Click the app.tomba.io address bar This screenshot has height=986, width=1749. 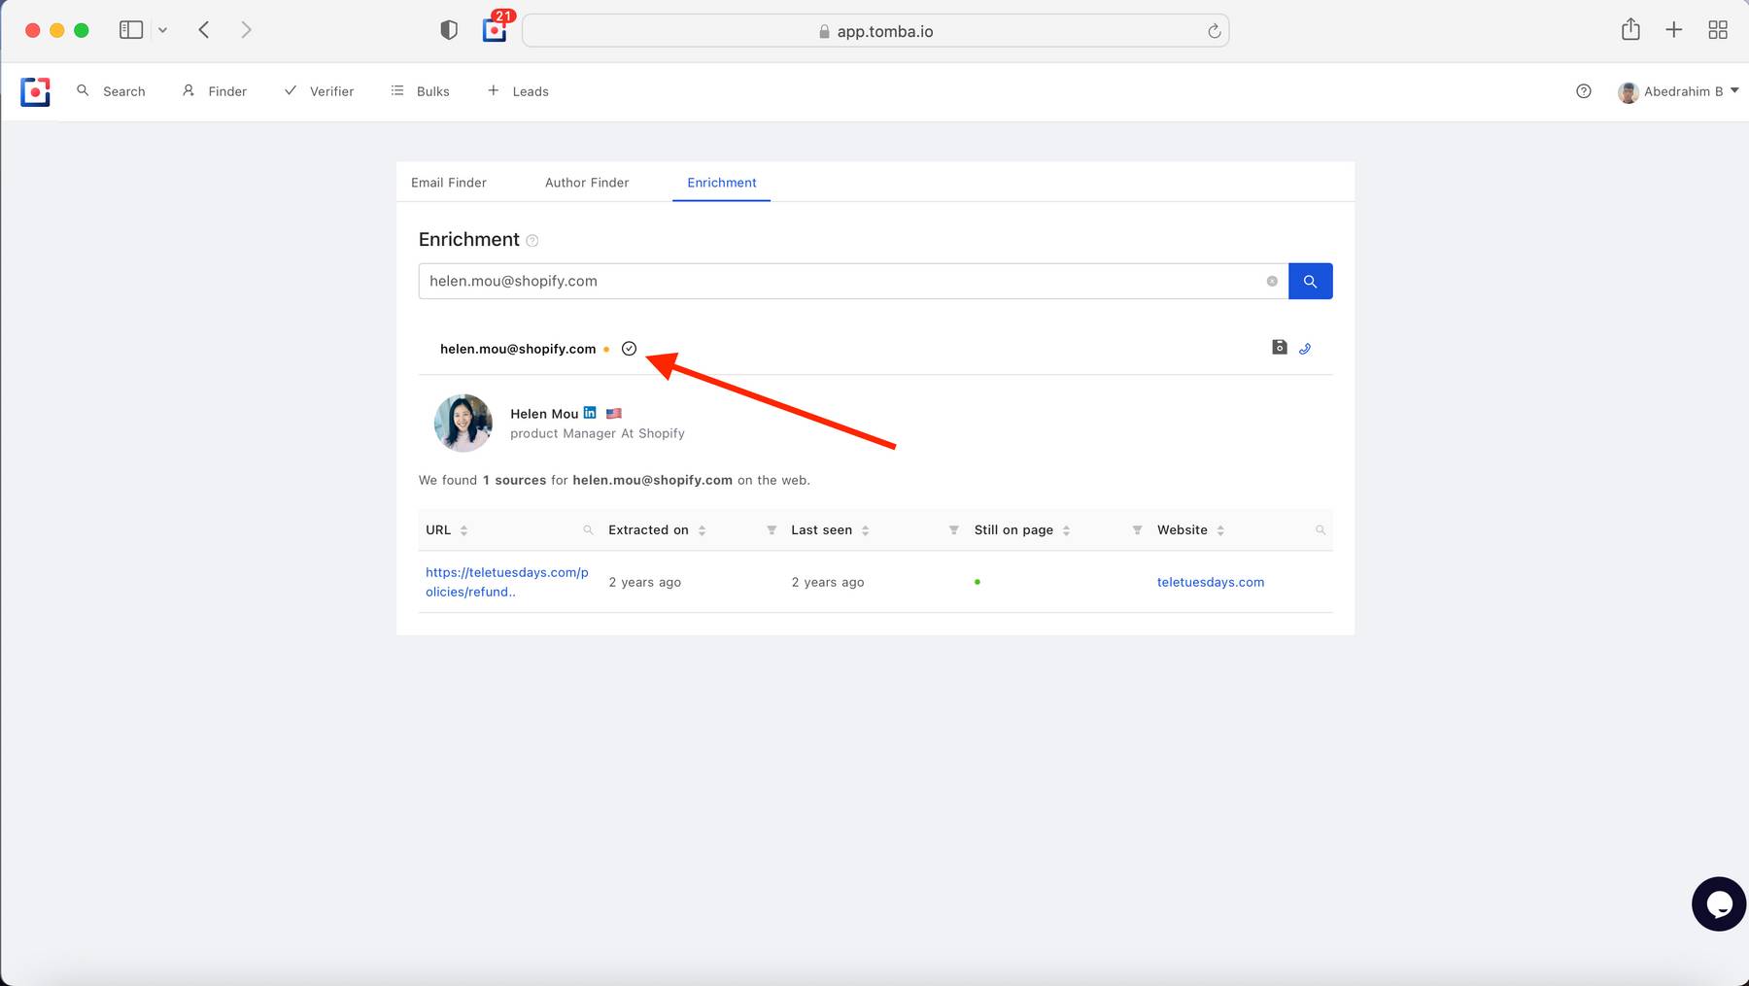pos(875,31)
